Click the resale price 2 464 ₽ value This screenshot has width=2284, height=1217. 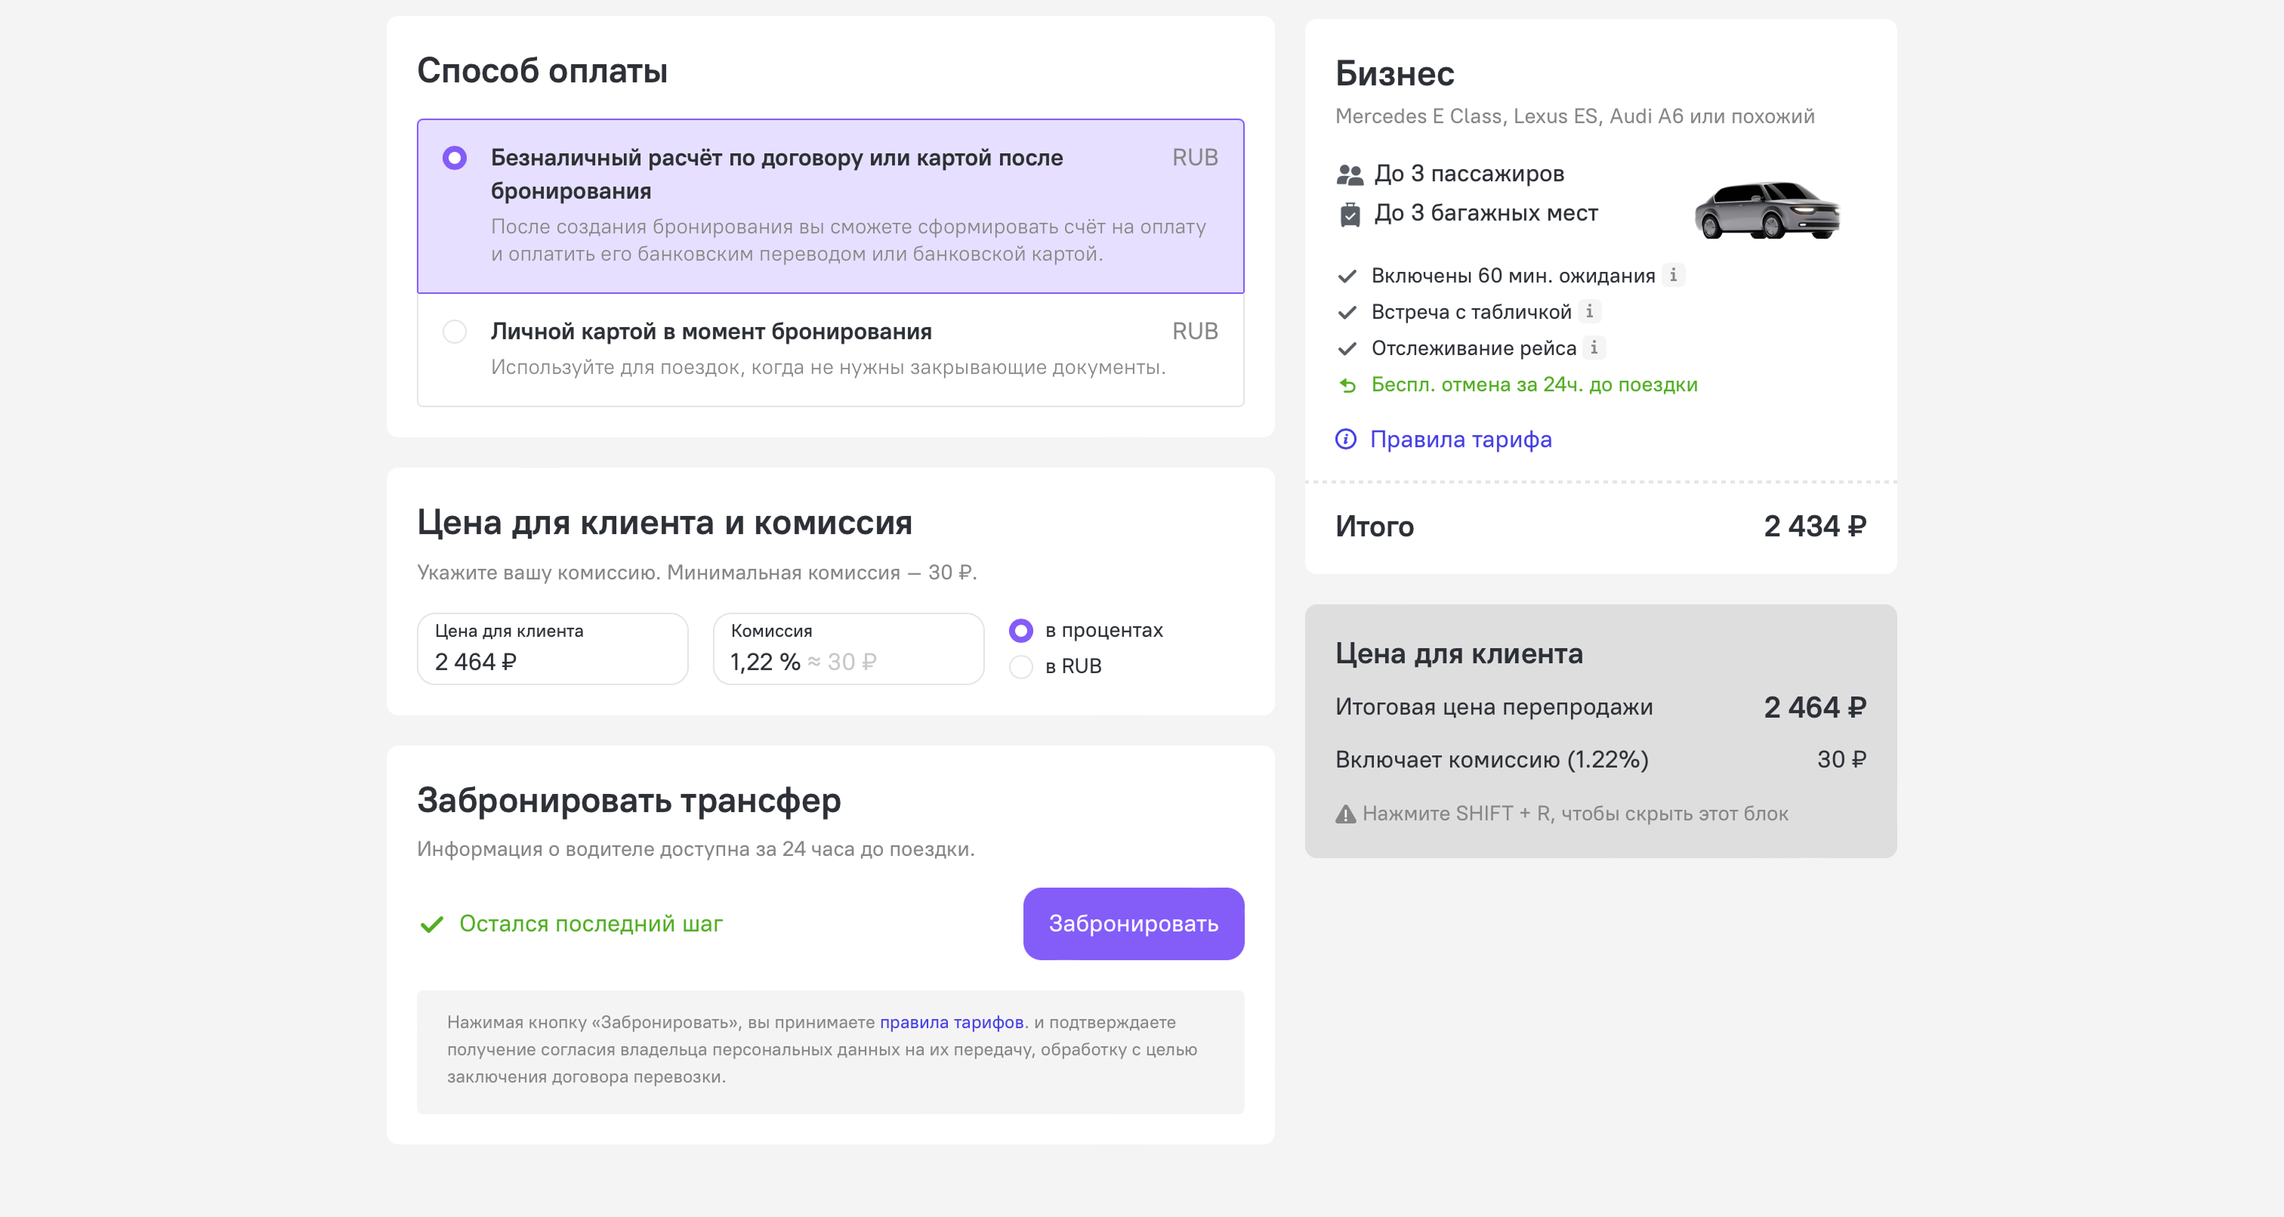1814,707
